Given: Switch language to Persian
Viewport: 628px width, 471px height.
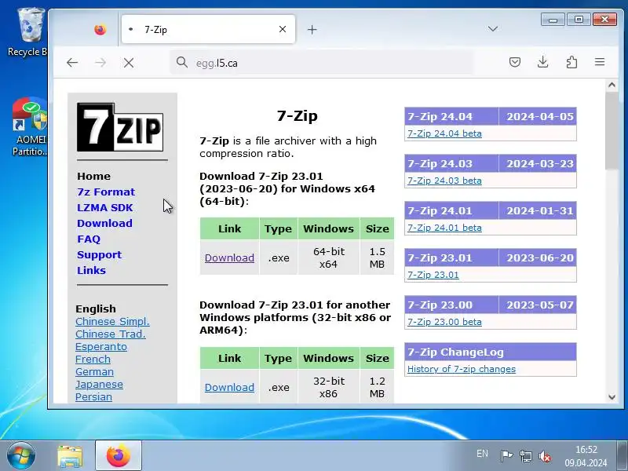Looking at the screenshot, I should click(x=93, y=396).
